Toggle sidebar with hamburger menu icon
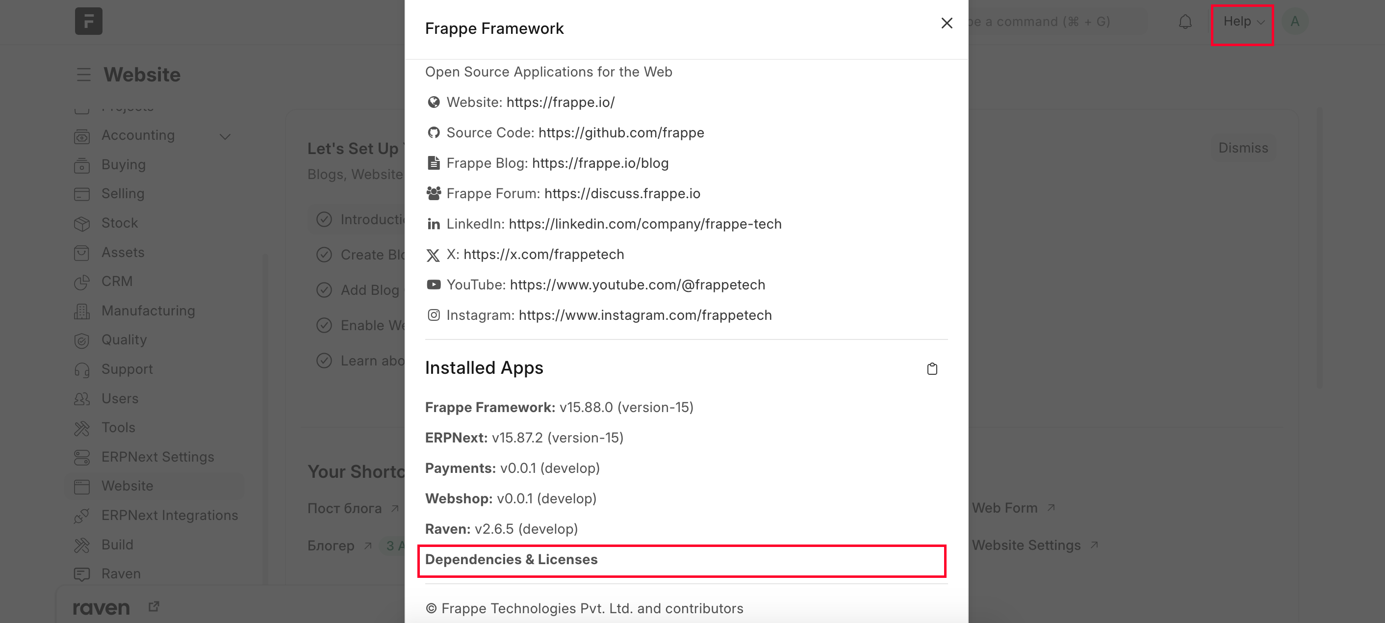Viewport: 1385px width, 623px height. coord(83,75)
